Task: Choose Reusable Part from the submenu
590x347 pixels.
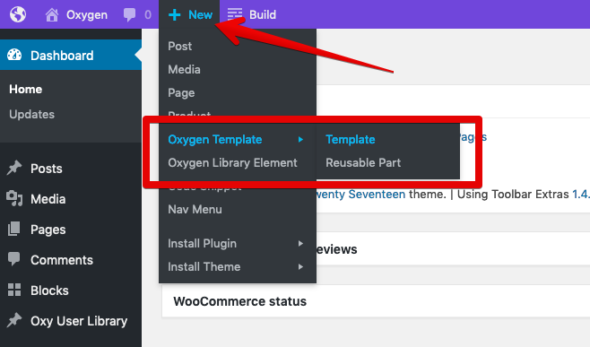Action: tap(363, 162)
